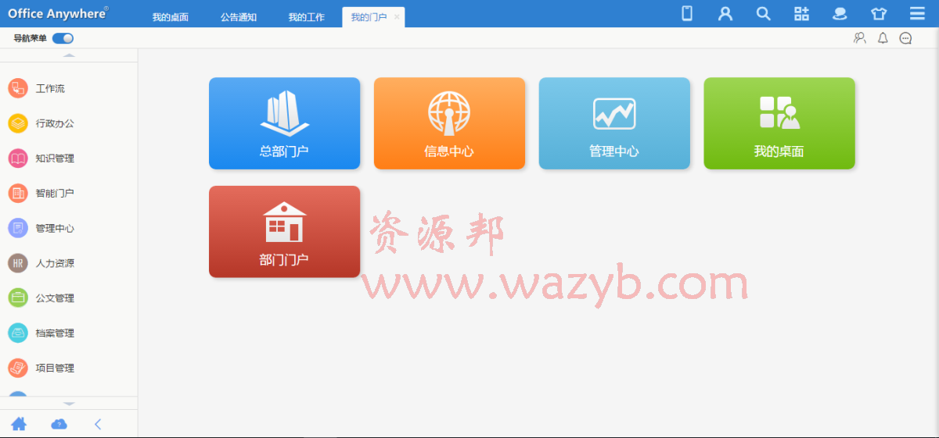Open the chat message bubble icon

[x=905, y=37]
